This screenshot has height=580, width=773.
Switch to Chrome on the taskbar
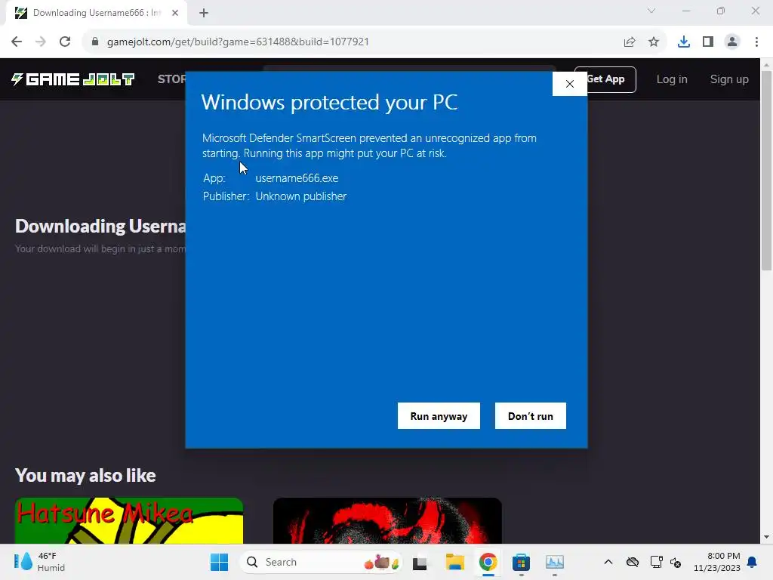tap(488, 562)
